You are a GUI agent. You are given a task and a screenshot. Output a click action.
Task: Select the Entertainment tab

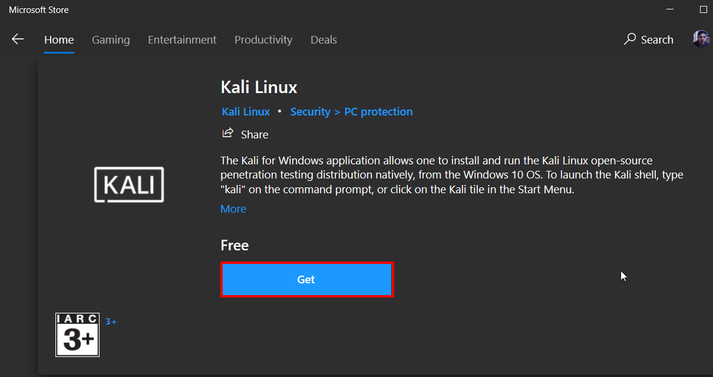point(182,40)
